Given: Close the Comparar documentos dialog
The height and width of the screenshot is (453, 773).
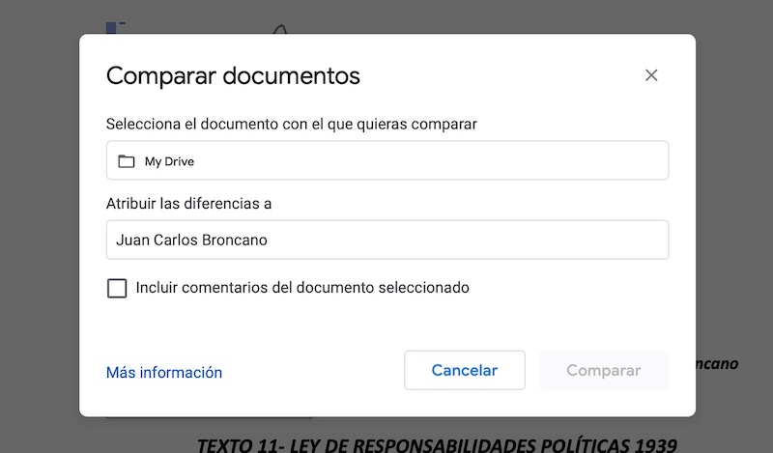Looking at the screenshot, I should click(x=651, y=75).
